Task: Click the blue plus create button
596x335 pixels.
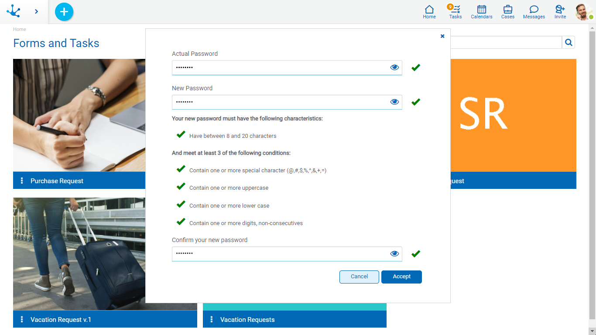Action: click(x=64, y=12)
